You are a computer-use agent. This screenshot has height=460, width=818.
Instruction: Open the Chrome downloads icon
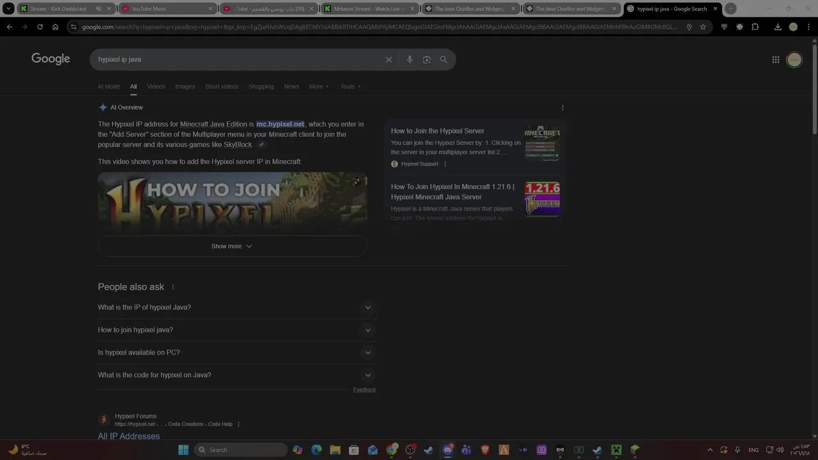tap(778, 27)
